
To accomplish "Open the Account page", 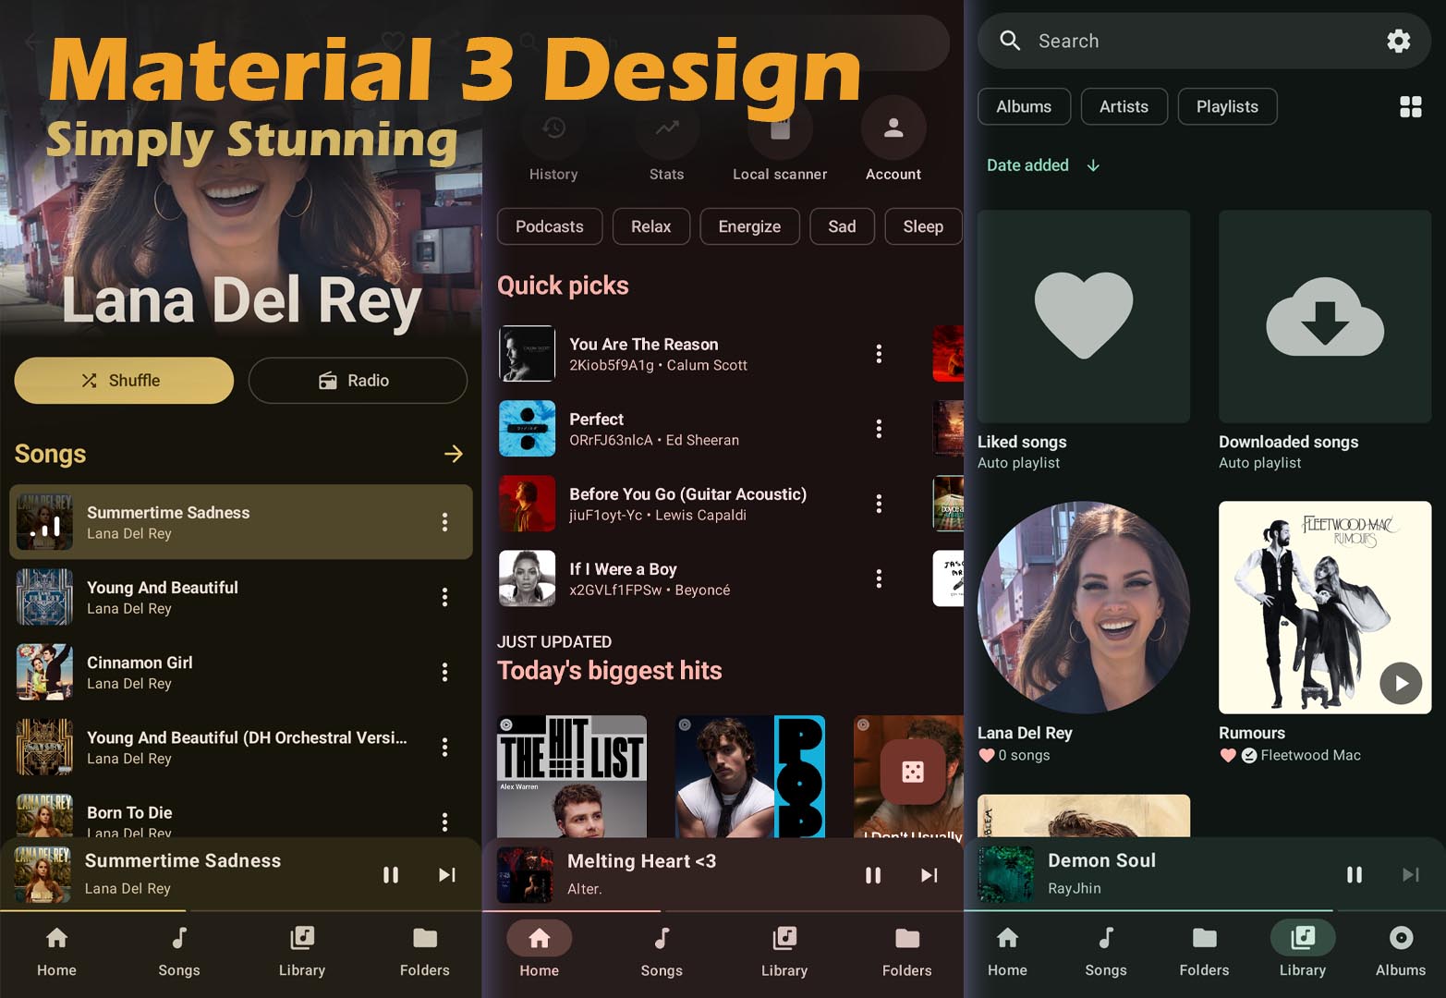I will coord(893,143).
